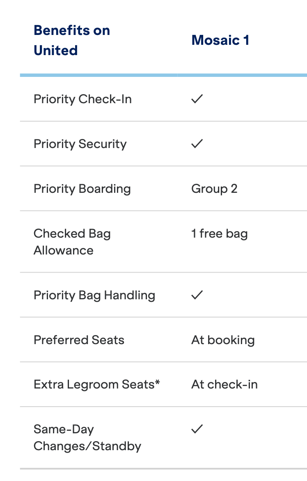Viewport: 307px width, 481px height.
Task: Click the Group 2 boarding value
Action: click(x=214, y=189)
